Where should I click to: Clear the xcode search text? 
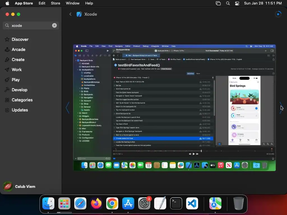54,25
